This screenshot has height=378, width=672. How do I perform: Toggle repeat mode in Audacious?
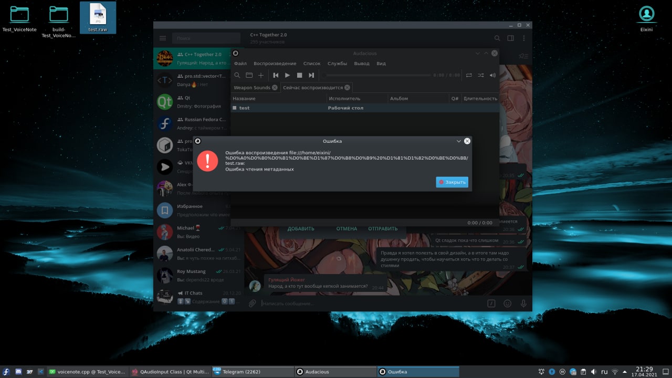(x=469, y=76)
